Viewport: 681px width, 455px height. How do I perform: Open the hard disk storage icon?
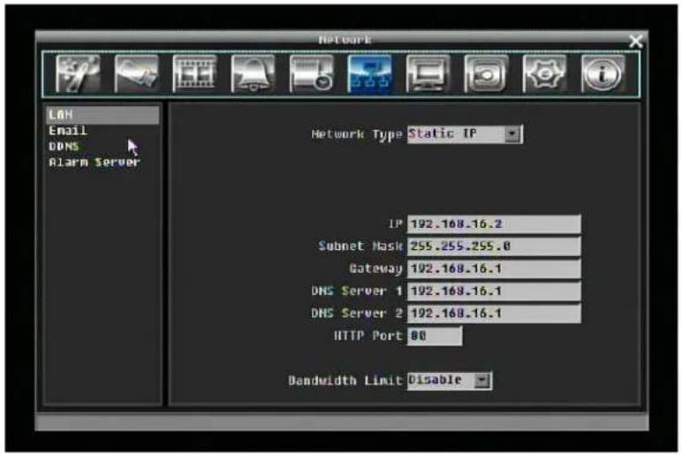[x=486, y=73]
